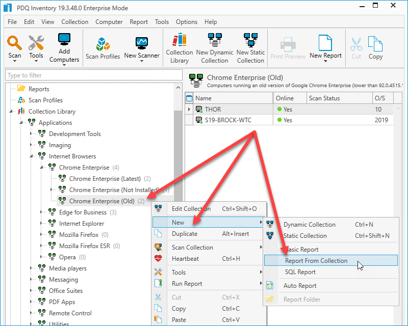Select the Messaging collection
Viewport: 408px width, 326px height.
[63, 280]
